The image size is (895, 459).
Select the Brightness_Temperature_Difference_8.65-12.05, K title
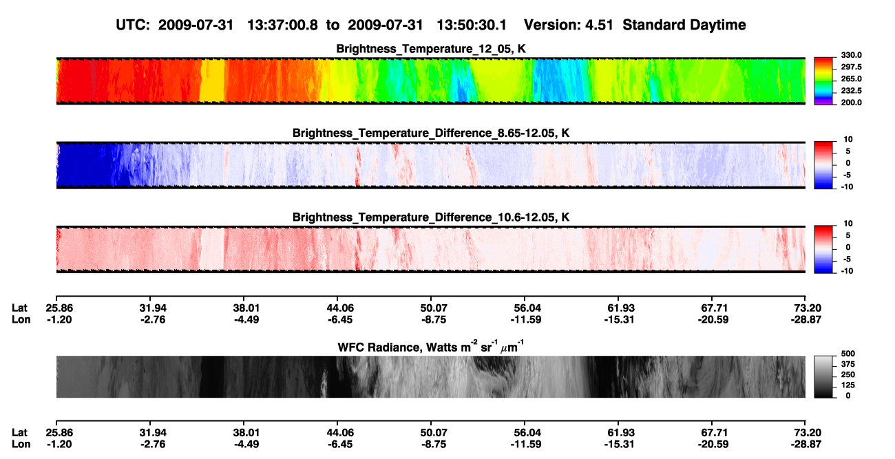(431, 133)
